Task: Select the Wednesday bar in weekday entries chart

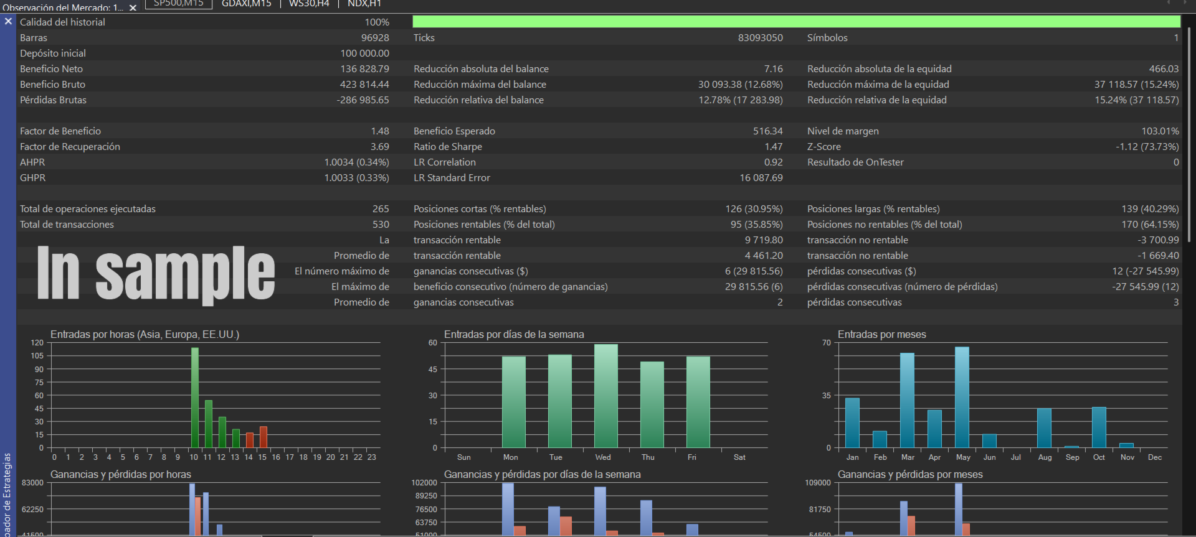Action: (x=605, y=396)
